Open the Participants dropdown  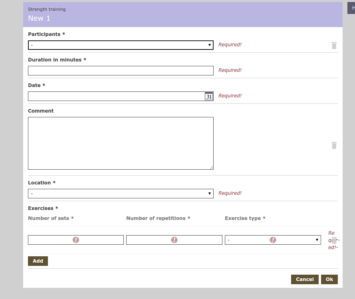point(121,45)
